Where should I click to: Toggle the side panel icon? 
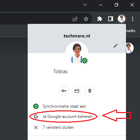110,19
